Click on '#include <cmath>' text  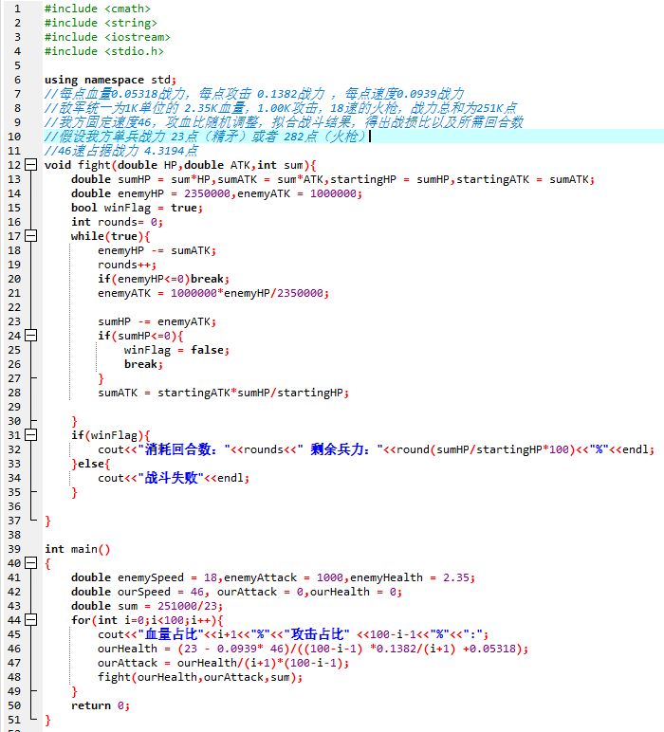coord(98,9)
